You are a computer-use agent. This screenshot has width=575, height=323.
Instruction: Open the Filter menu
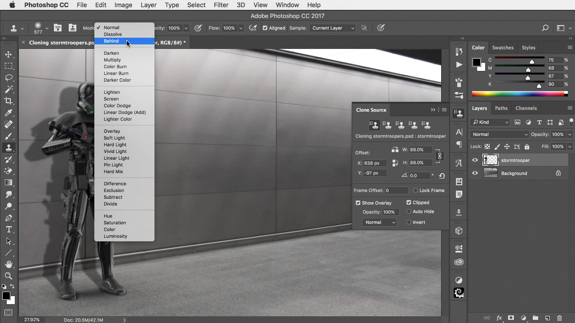(221, 5)
